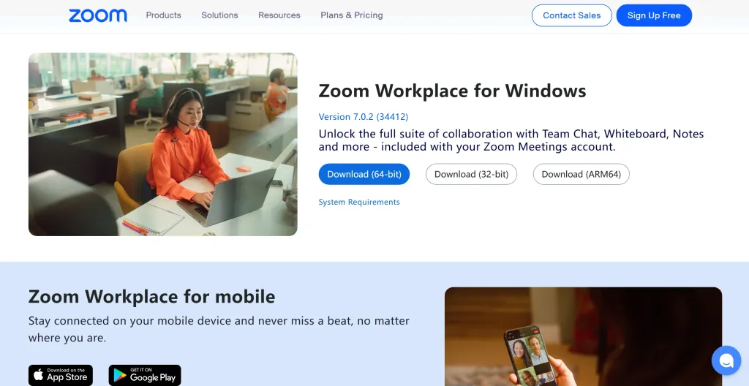Open the Resources menu
The height and width of the screenshot is (386, 749).
279,15
